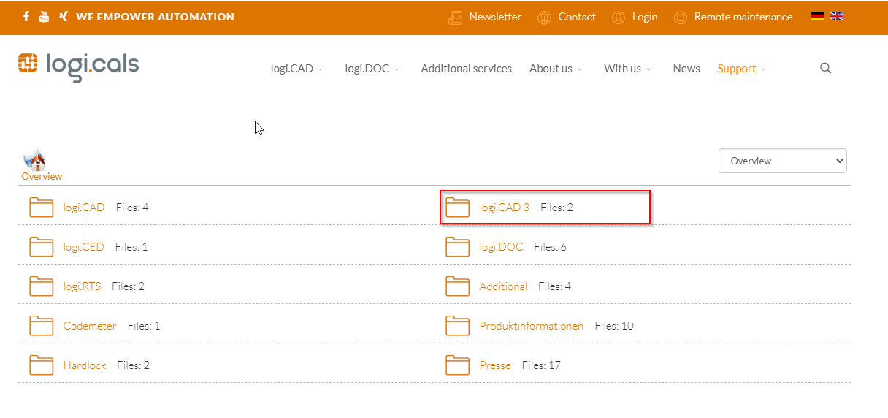Click the Overview breadcrumb link
888x418 pixels.
(x=42, y=176)
